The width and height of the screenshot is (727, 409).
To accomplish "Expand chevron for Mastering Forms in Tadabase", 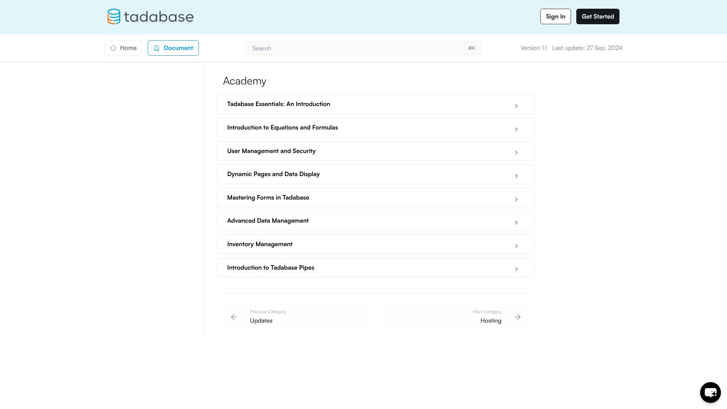I will click(516, 200).
